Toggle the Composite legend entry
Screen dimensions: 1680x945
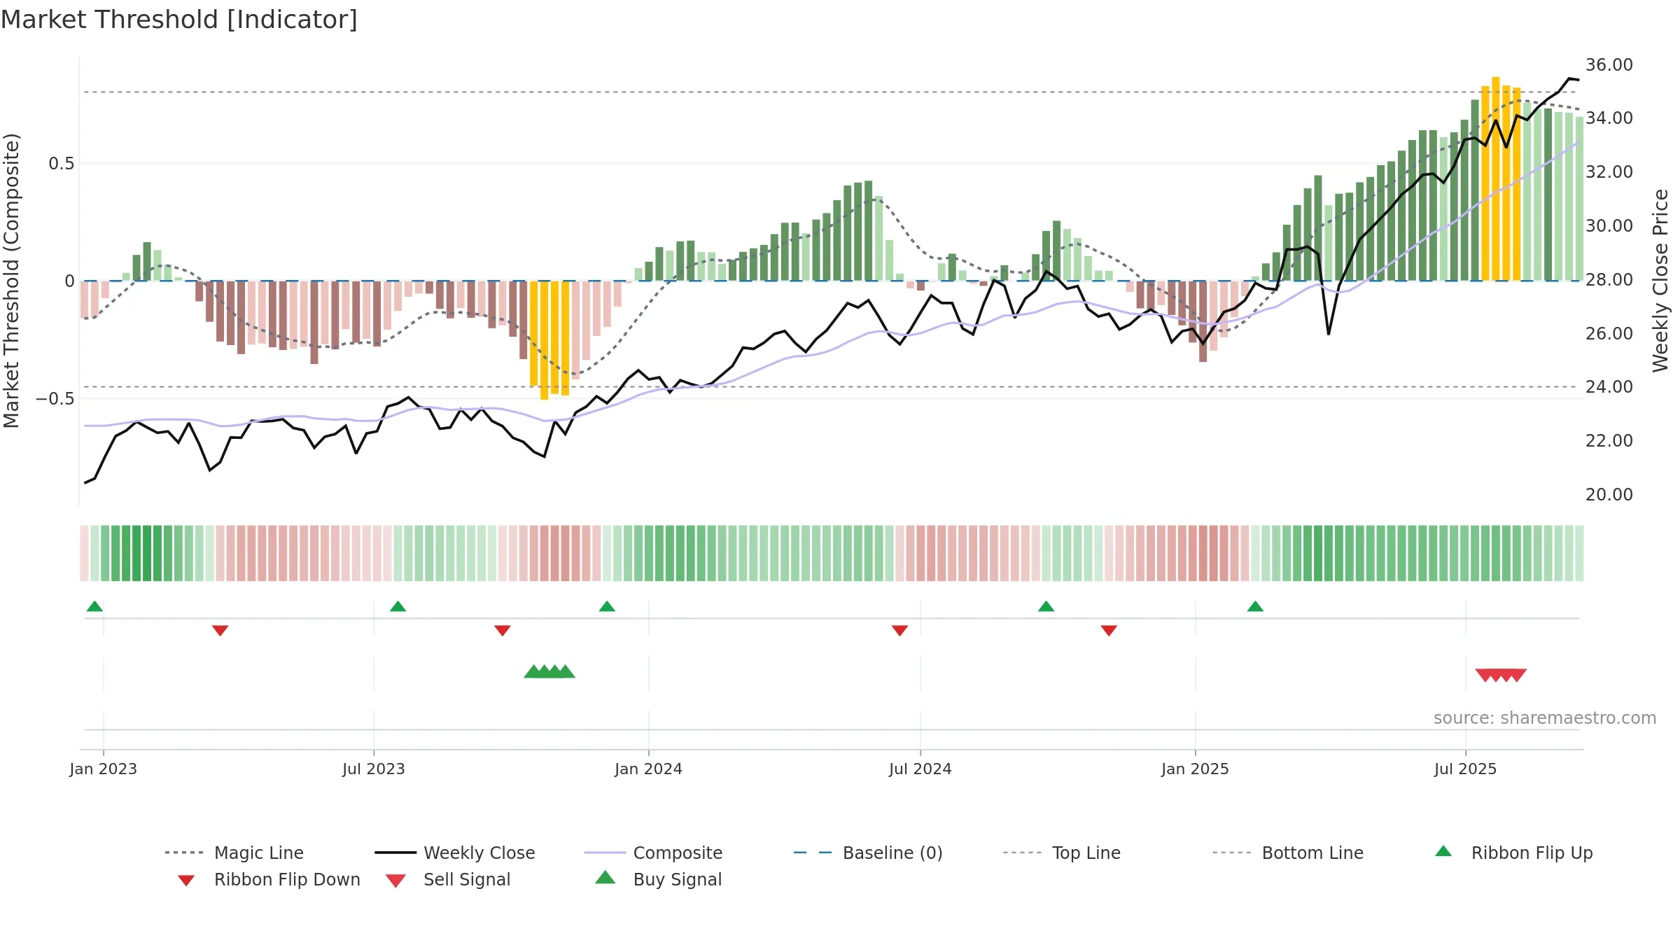point(653,853)
